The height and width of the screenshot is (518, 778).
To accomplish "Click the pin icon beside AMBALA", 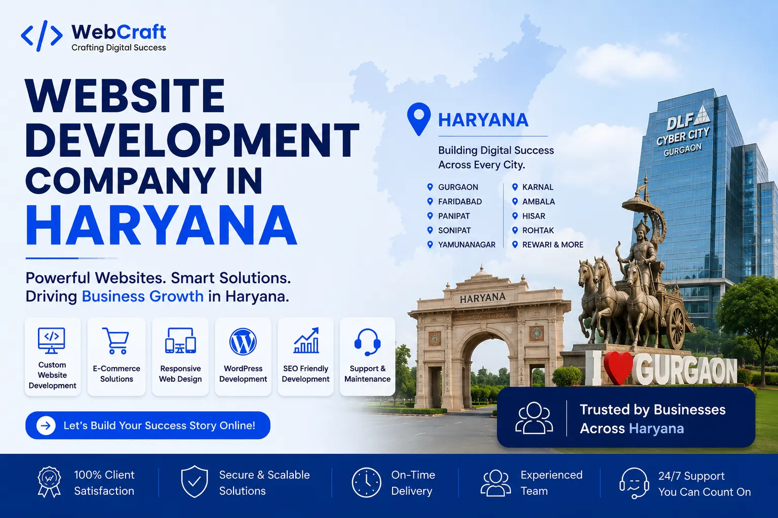I will 515,201.
